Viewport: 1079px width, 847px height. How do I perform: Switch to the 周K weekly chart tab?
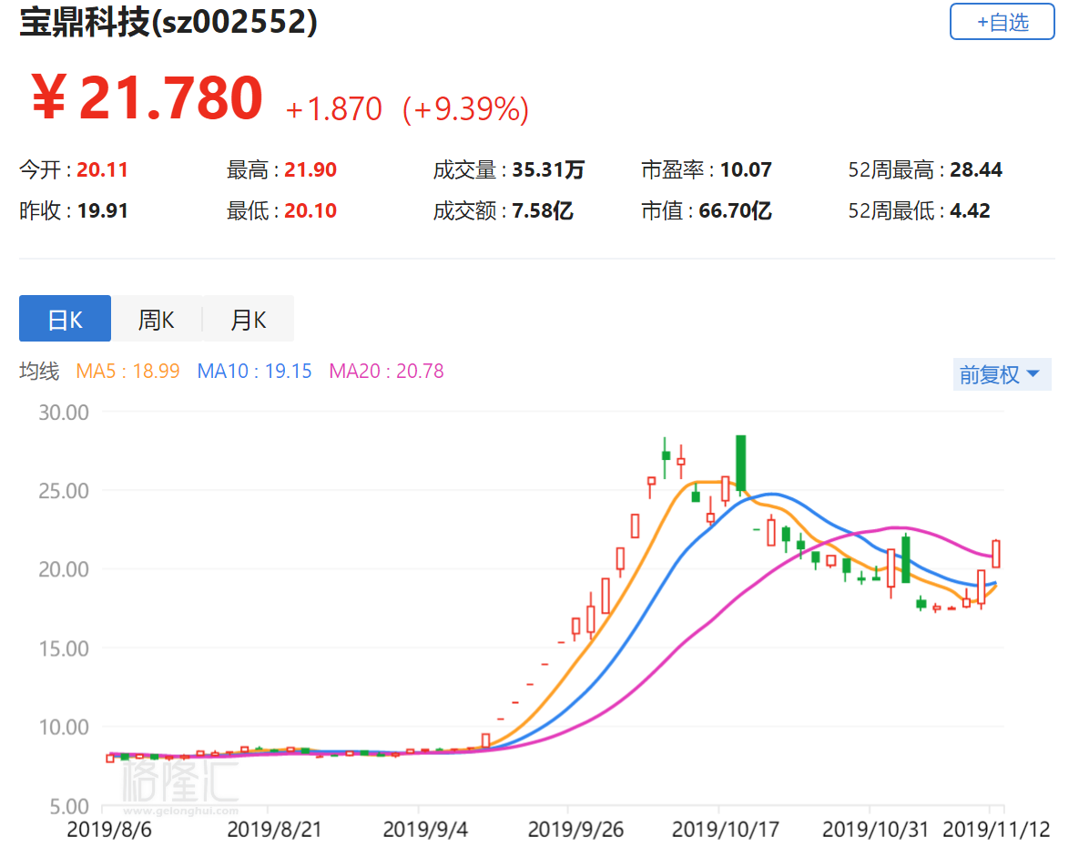tap(157, 319)
